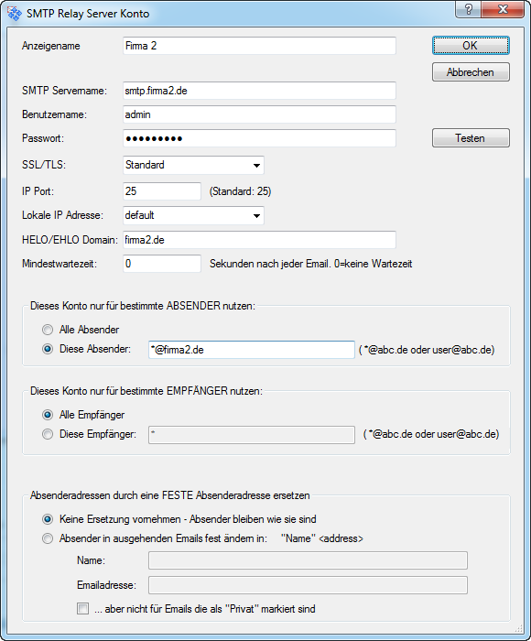Screen dimensions: 531x641
Task: Select the Diese Empfänger radio option
Action: pyautogui.click(x=48, y=434)
